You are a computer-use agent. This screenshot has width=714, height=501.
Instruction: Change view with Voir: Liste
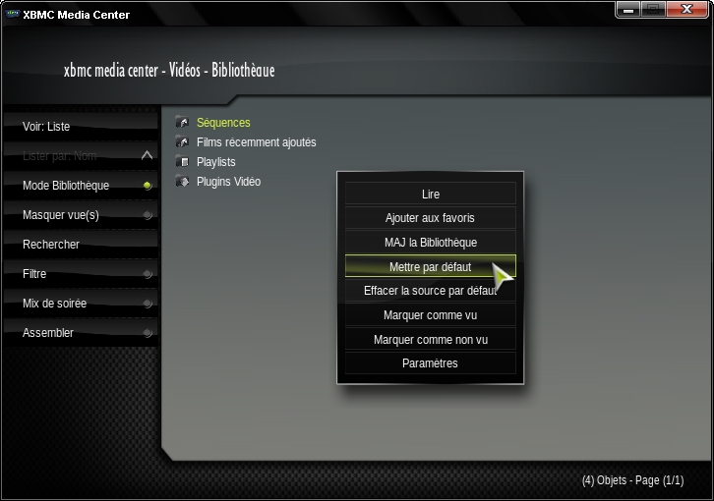pyautogui.click(x=79, y=127)
